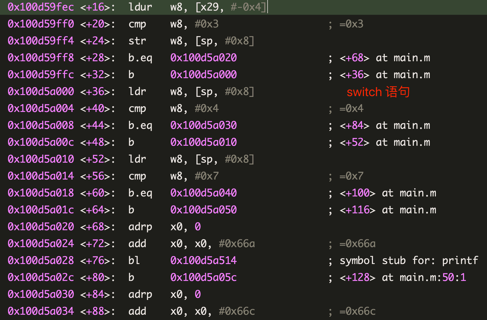Screen dimensions: 487x320
Task: Click address 0x100d5a010 at offset +52
Action: (x=41, y=159)
